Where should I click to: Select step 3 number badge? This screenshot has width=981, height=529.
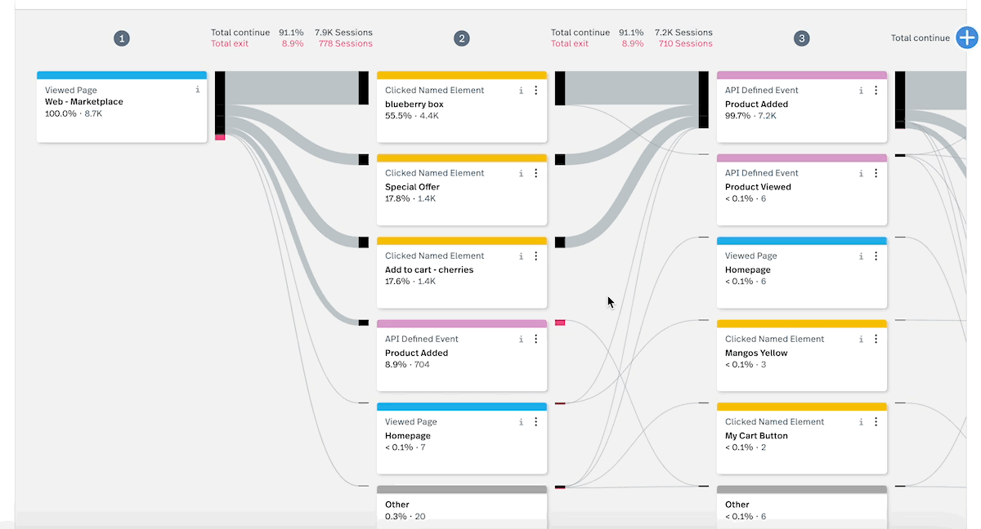[x=802, y=38]
